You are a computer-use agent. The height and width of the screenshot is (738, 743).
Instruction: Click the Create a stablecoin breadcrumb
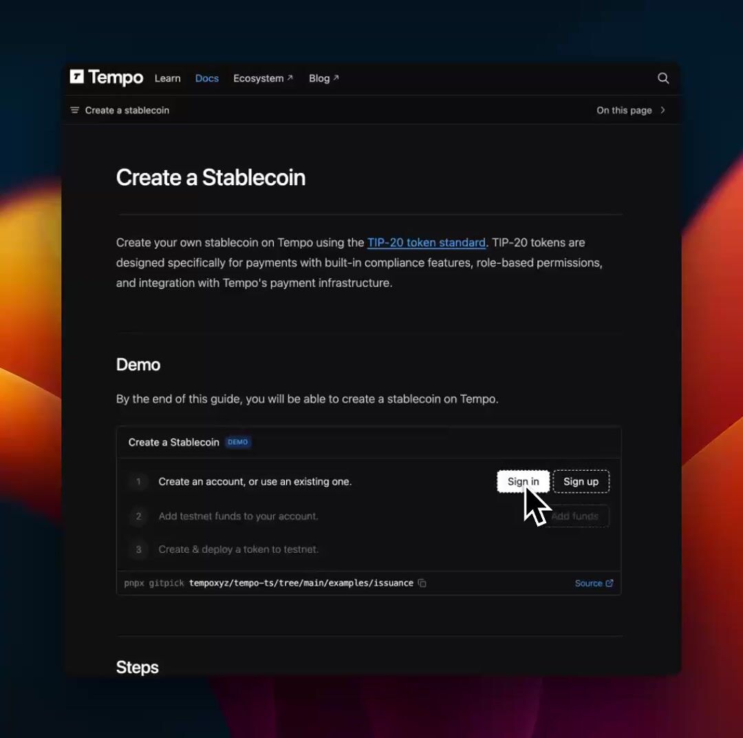(x=127, y=110)
